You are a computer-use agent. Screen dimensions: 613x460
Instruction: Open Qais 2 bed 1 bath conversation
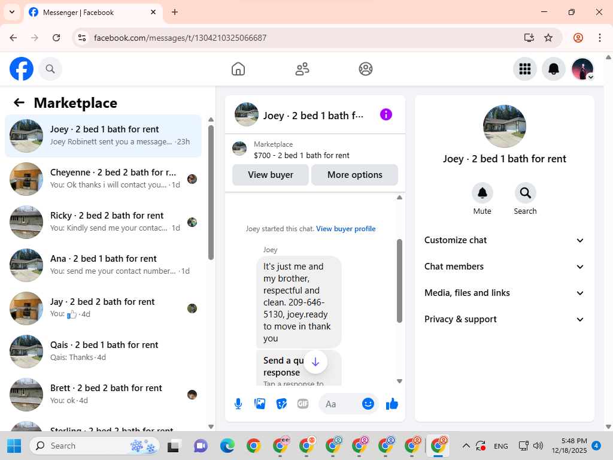tap(103, 351)
